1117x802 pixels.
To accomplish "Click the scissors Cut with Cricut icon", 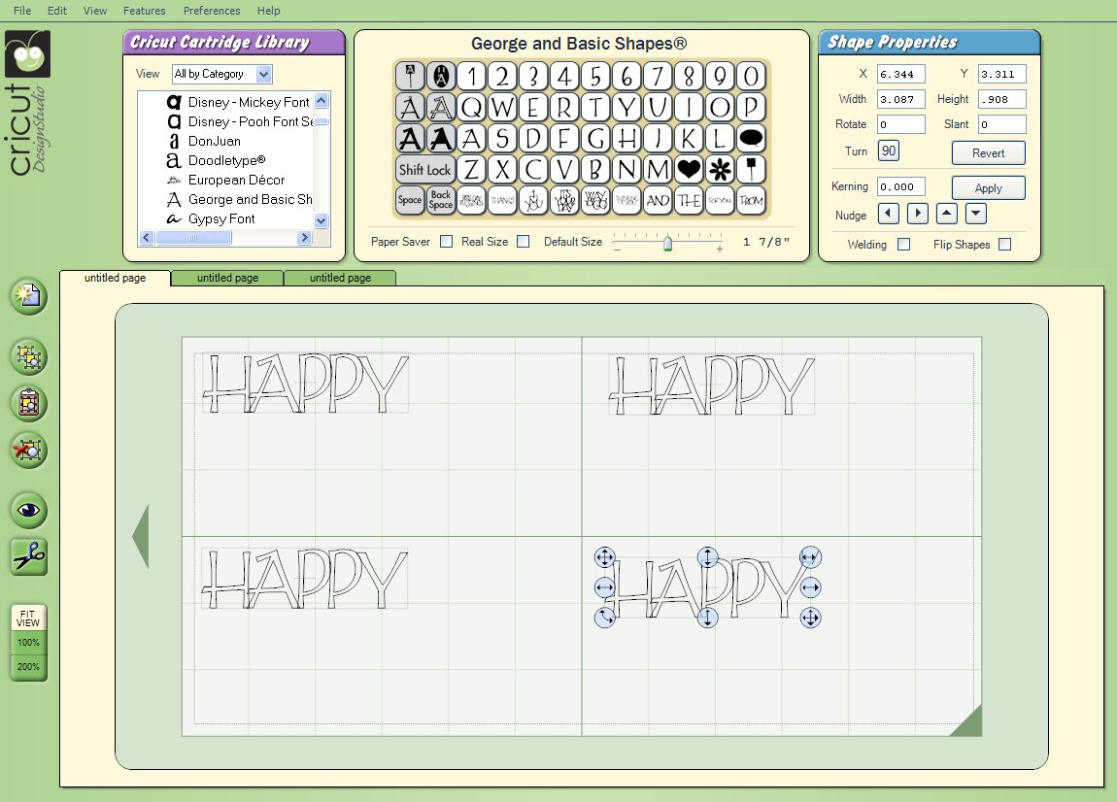I will tap(28, 556).
